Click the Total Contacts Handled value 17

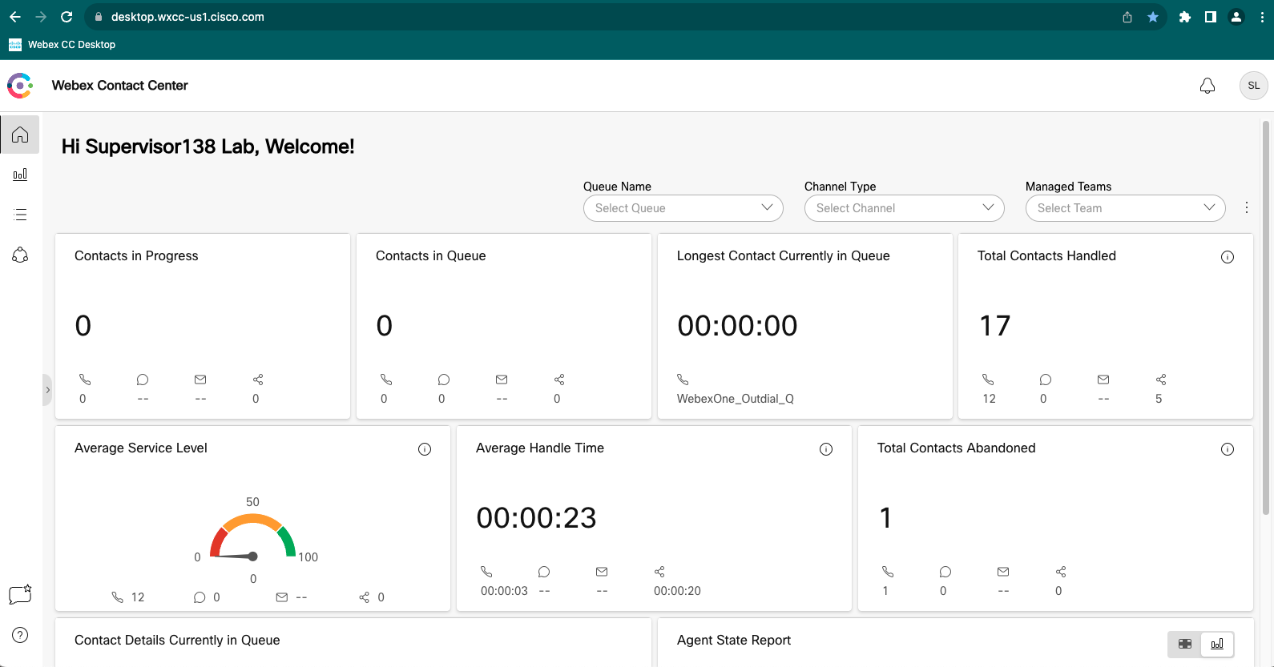tap(995, 326)
